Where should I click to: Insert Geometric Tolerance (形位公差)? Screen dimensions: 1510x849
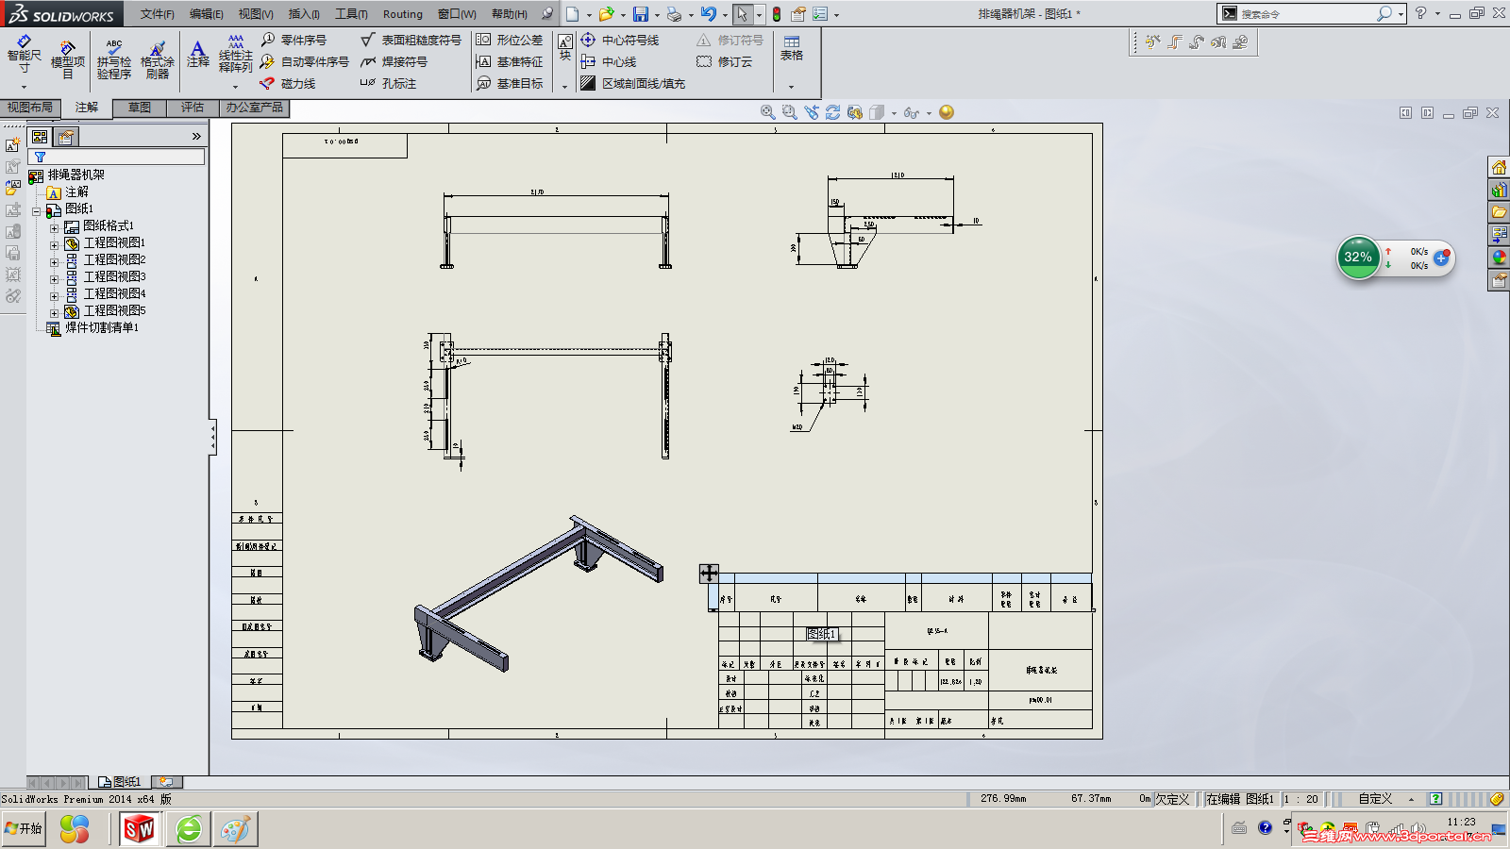coord(510,40)
